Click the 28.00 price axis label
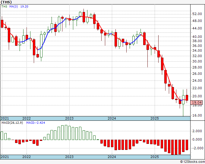 (x=197, y=67)
